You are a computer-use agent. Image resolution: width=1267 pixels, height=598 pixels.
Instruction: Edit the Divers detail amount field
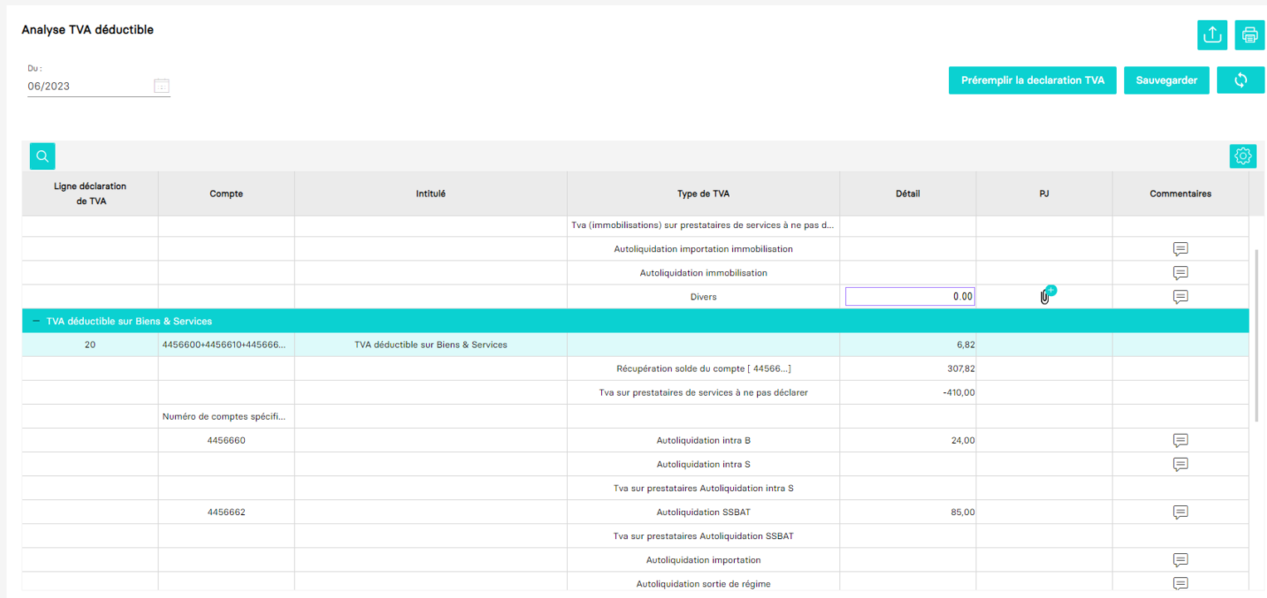[x=910, y=296]
